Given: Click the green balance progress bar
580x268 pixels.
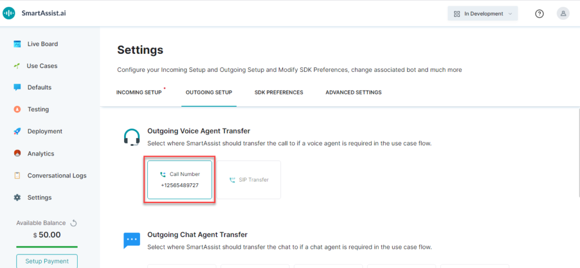Looking at the screenshot, I should (47, 247).
